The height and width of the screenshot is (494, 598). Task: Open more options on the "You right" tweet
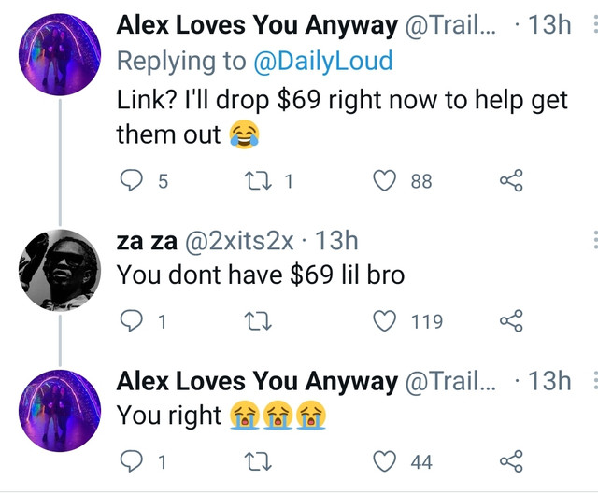click(595, 380)
